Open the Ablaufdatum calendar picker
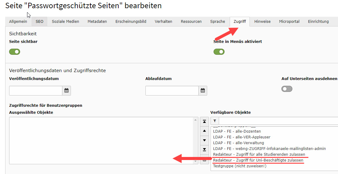Image resolution: width=338 pixels, height=174 pixels. [x=203, y=91]
